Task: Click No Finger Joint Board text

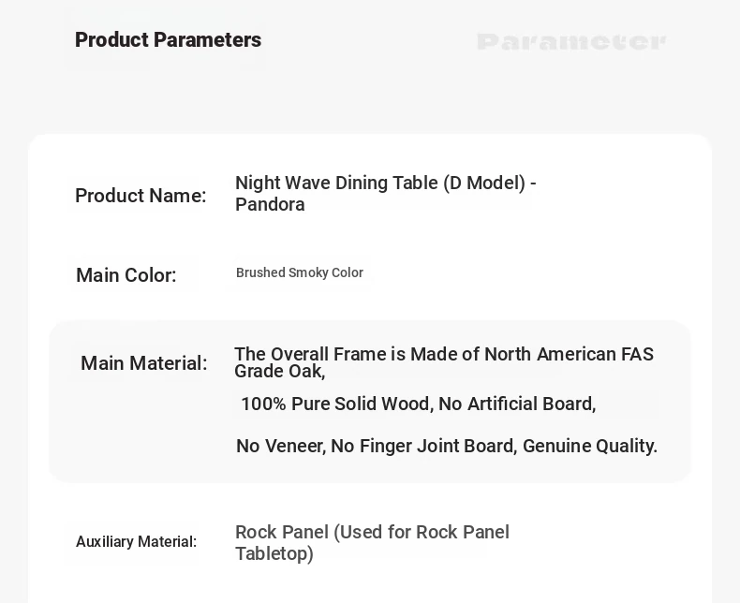Action: click(423, 446)
